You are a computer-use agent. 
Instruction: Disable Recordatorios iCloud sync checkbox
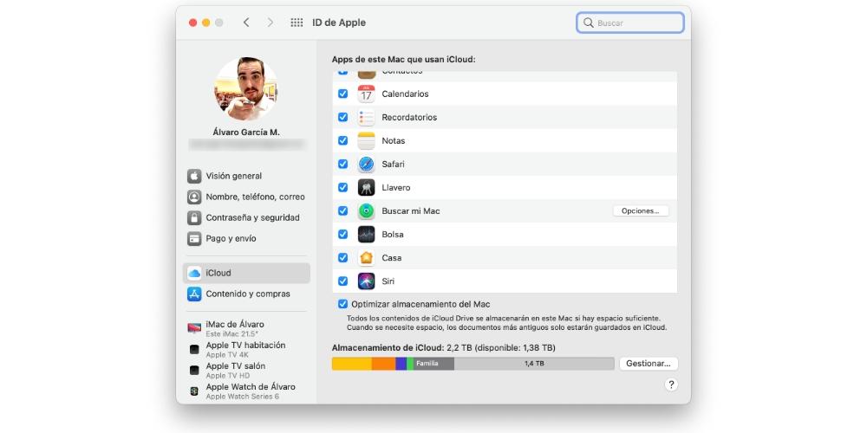pyautogui.click(x=342, y=118)
